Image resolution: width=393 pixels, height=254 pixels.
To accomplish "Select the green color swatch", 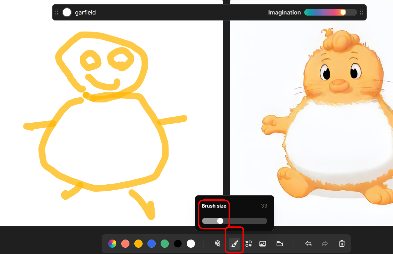I will [x=165, y=244].
